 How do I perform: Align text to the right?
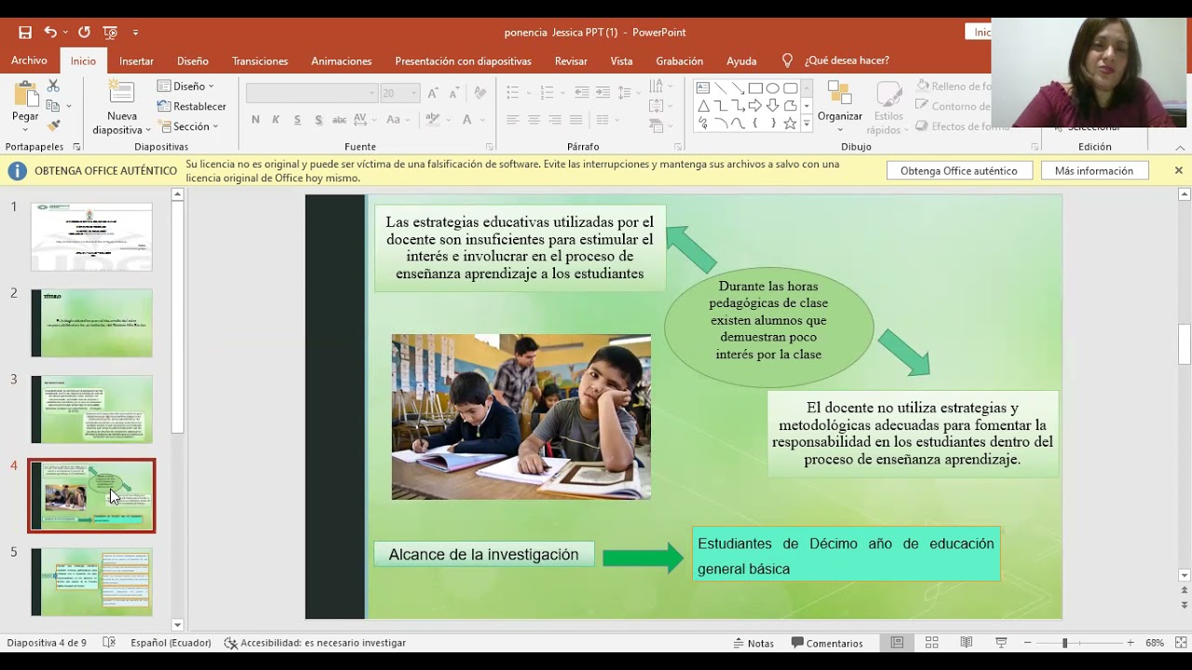coord(555,120)
